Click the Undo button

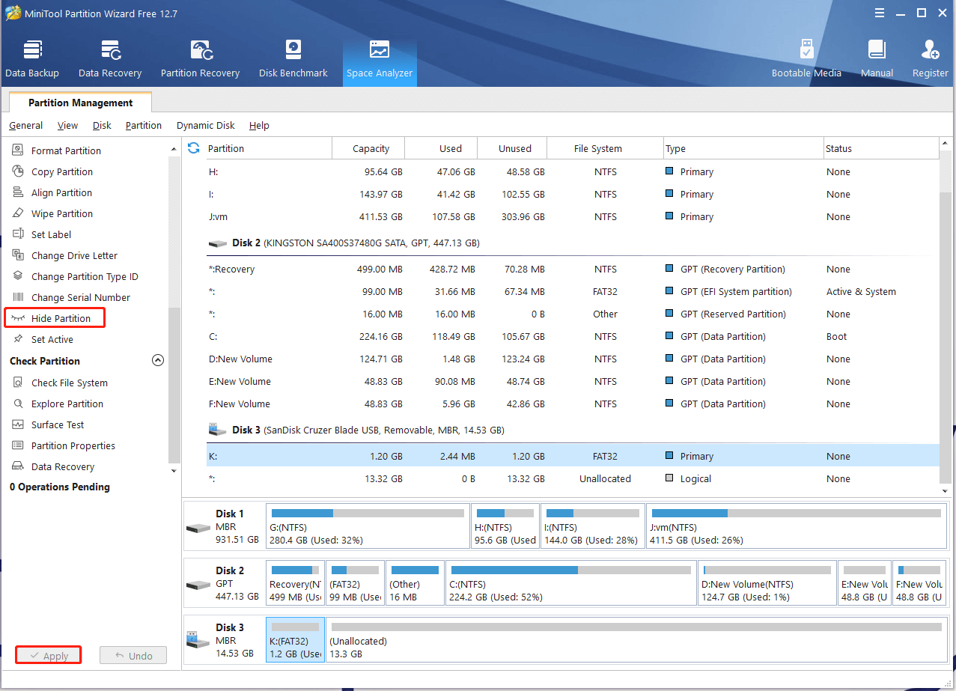pyautogui.click(x=133, y=656)
